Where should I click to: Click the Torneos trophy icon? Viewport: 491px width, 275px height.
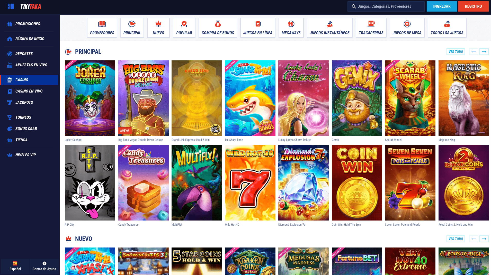10,117
